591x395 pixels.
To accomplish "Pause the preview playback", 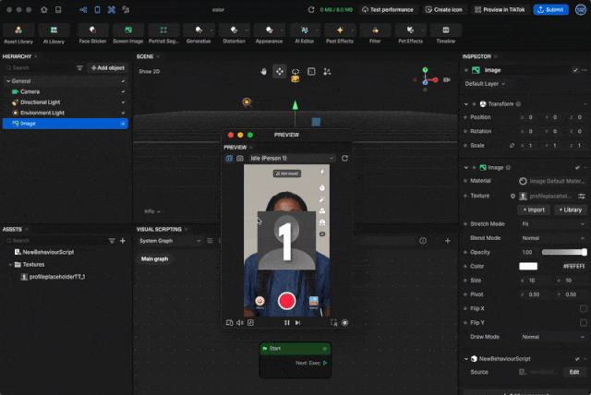I will (x=287, y=323).
